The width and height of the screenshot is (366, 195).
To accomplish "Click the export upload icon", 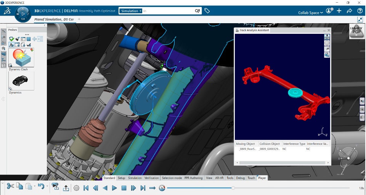I will (66, 188).
